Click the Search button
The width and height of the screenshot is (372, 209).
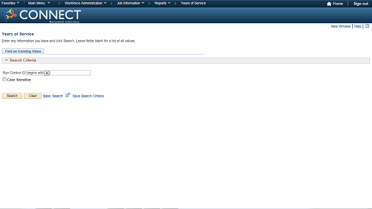click(x=12, y=96)
